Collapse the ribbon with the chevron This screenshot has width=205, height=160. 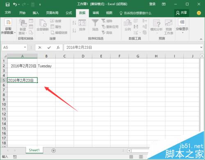(201, 39)
